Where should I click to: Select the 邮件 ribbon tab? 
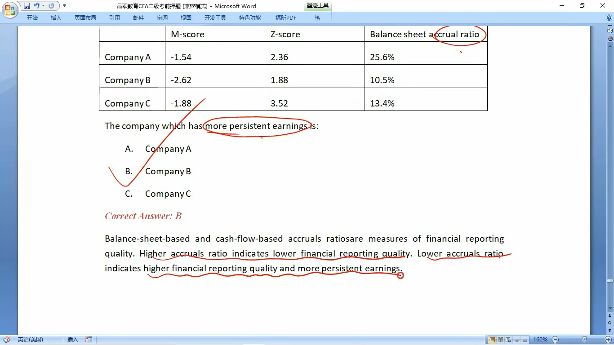(138, 18)
